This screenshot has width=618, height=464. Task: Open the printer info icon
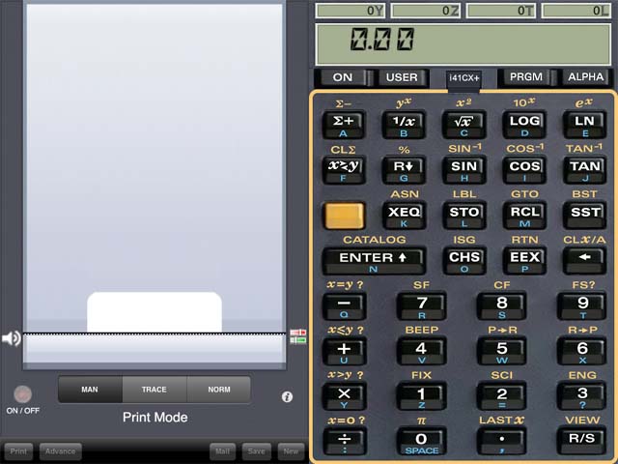pyautogui.click(x=288, y=396)
